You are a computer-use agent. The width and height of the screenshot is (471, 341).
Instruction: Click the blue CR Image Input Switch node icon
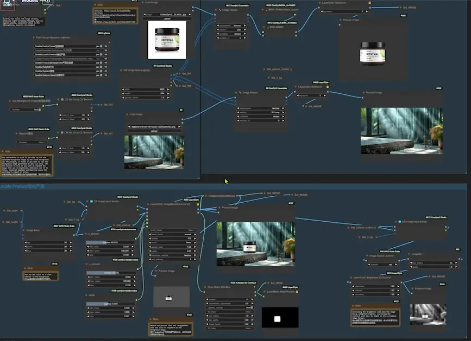[91, 201]
